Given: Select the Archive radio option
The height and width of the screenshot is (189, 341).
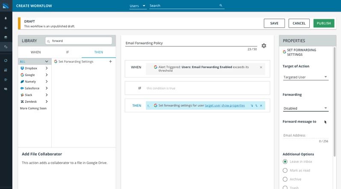Looking at the screenshot, I should tap(285, 179).
